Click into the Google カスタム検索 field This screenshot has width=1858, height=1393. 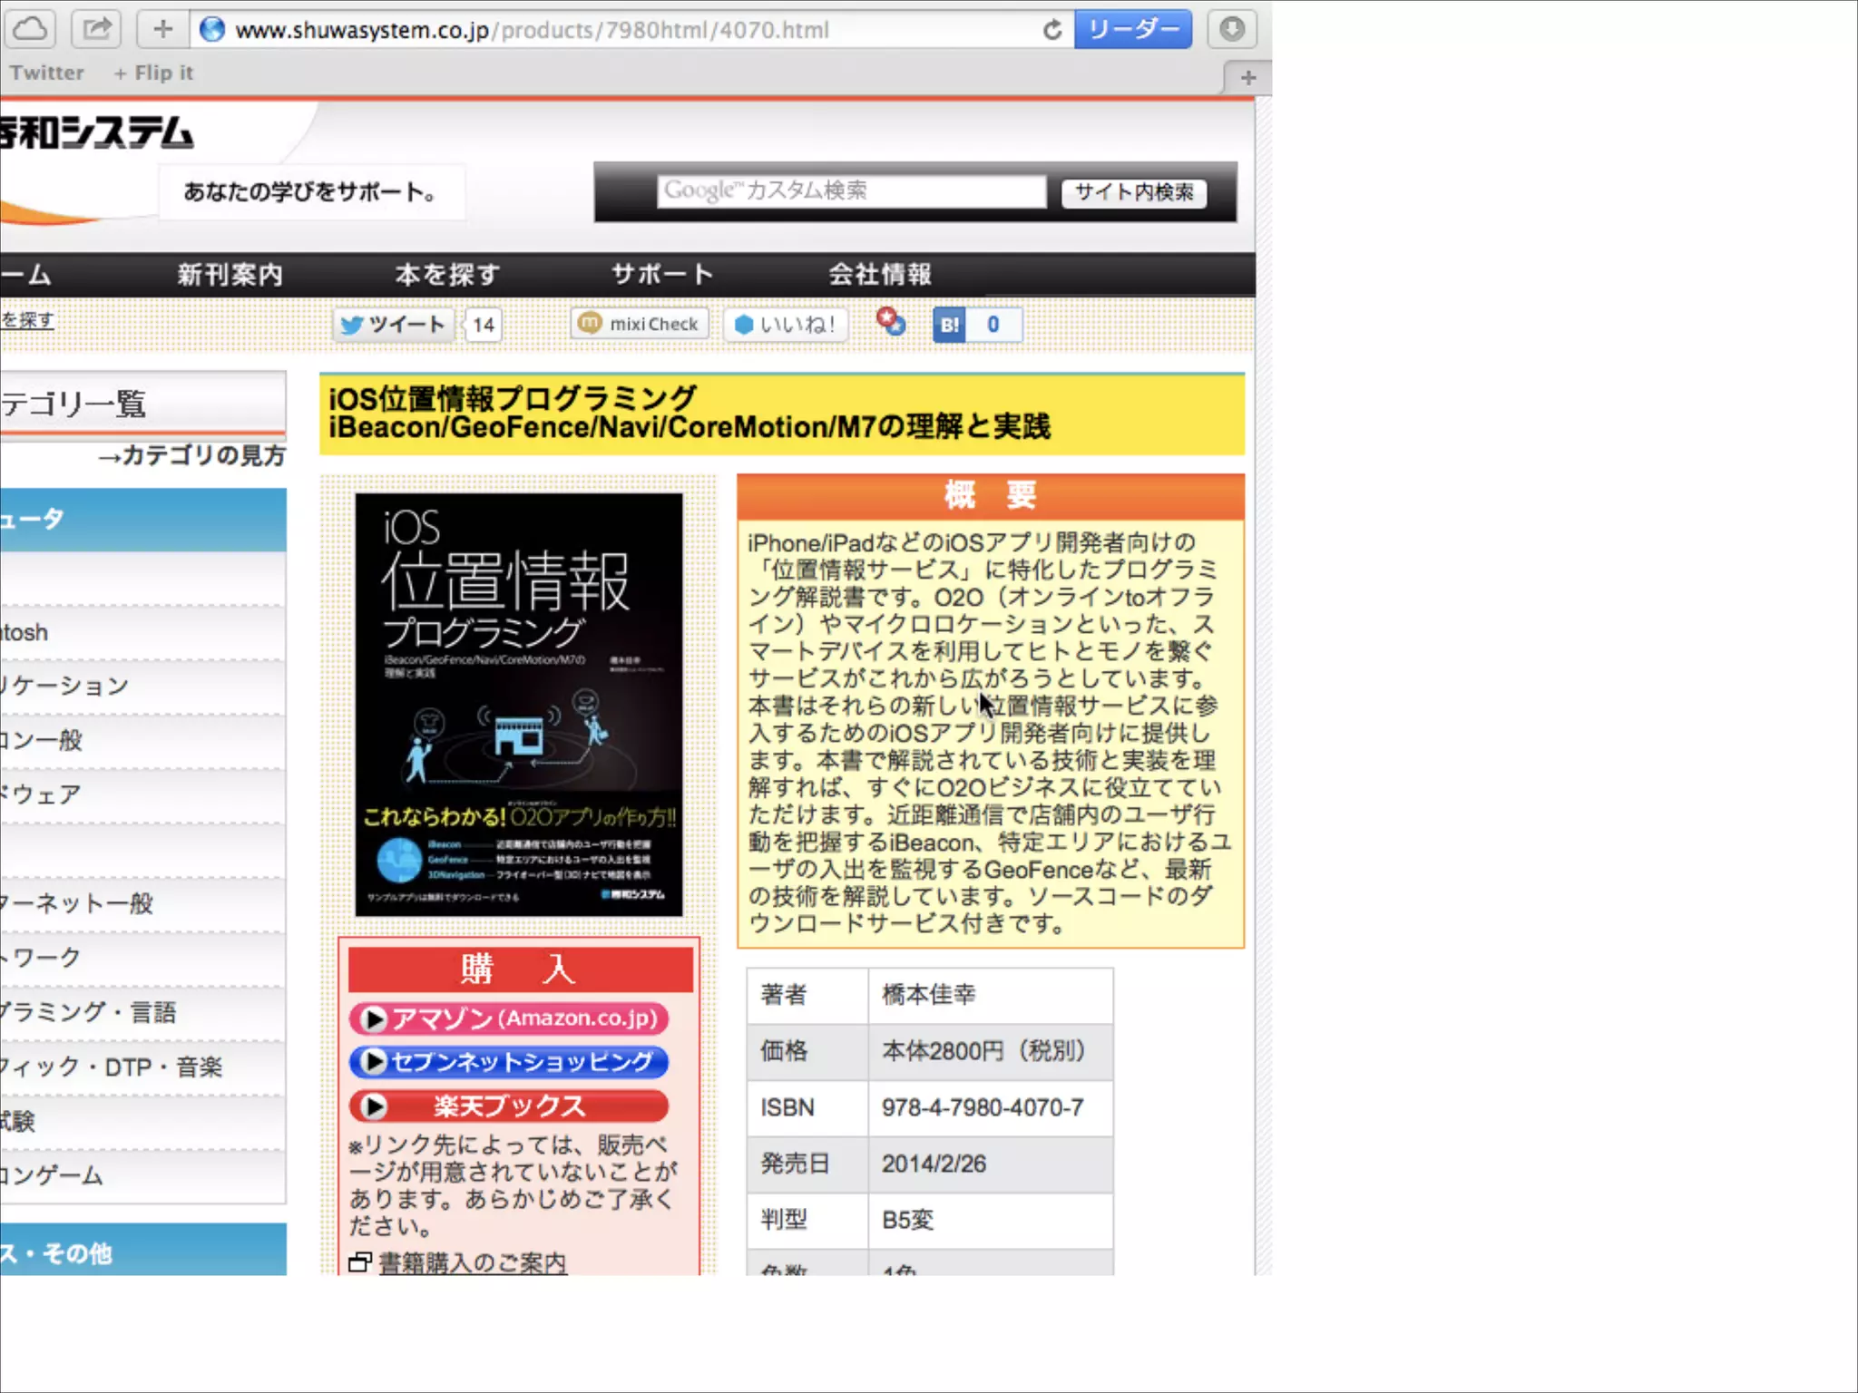851,191
